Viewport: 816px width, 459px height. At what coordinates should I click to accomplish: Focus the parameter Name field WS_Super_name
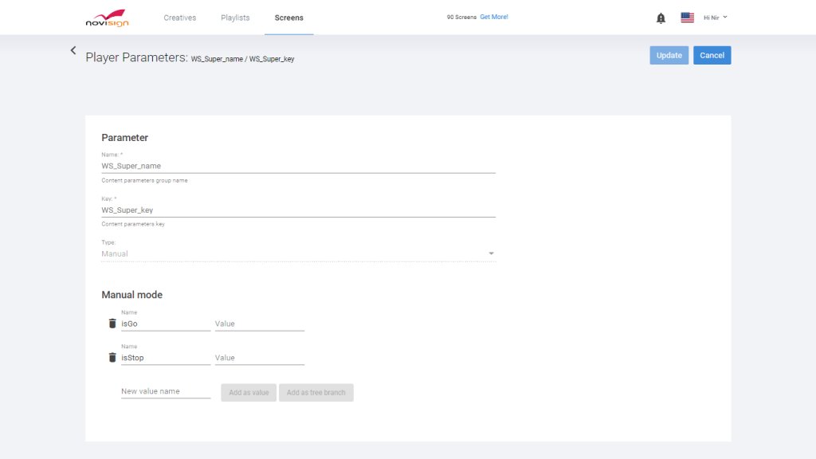pos(298,166)
